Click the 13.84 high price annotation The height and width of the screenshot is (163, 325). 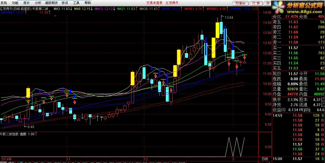229,18
